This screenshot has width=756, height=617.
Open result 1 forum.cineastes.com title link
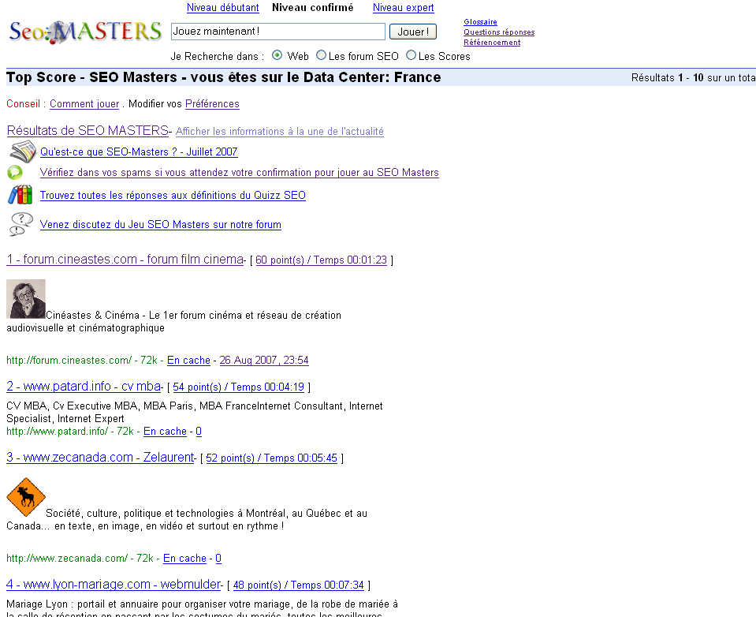coord(125,260)
